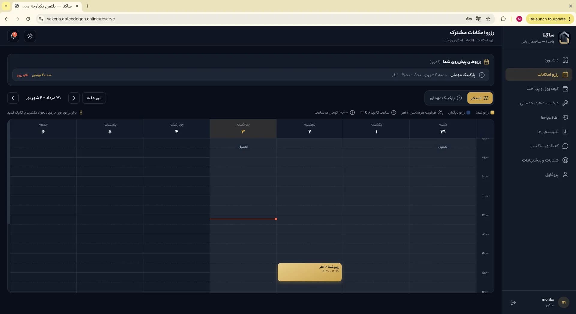576x314 pixels.
Task: Click the پارکینگ مهمان upcoming reservation row
Action: point(251,75)
